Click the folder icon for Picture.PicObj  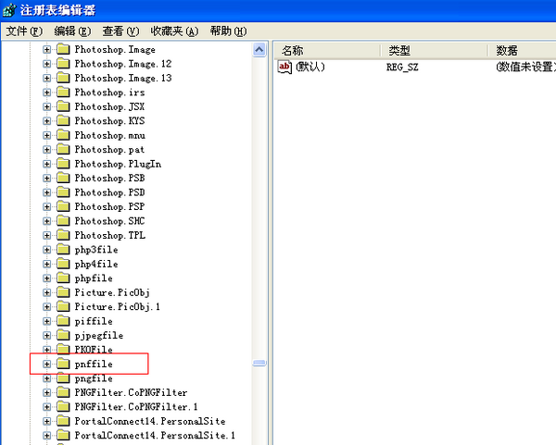tap(63, 292)
